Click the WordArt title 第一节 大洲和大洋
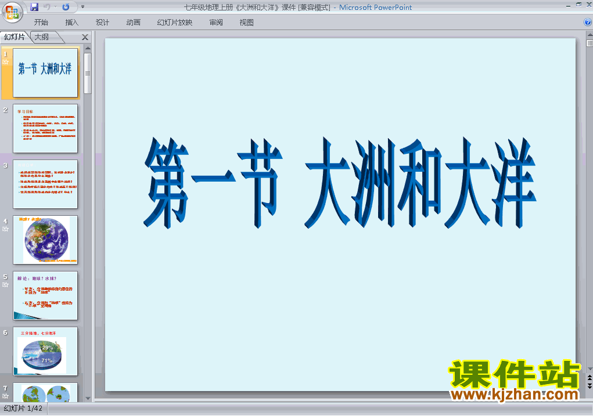 coord(340,183)
